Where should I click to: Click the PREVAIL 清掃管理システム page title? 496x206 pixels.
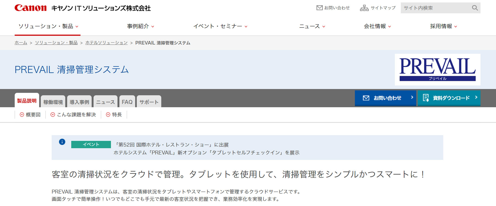click(72, 70)
